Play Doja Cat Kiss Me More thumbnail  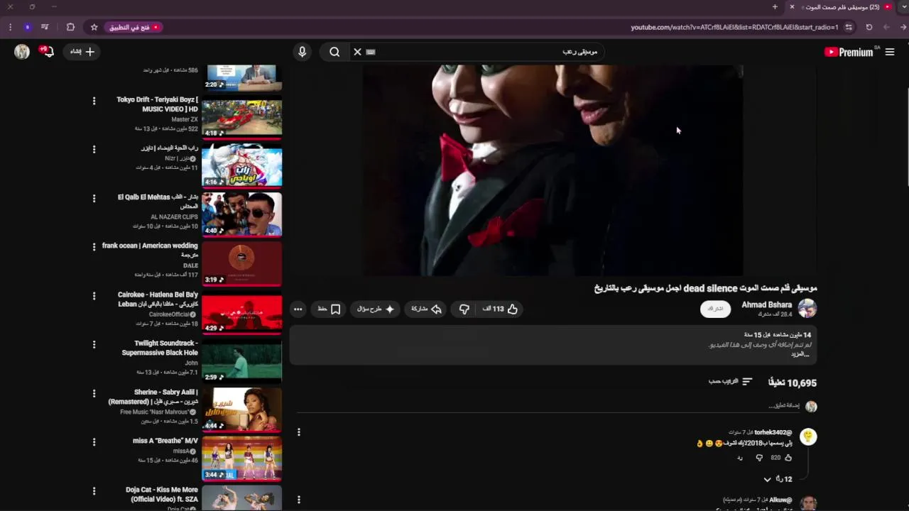(x=241, y=498)
